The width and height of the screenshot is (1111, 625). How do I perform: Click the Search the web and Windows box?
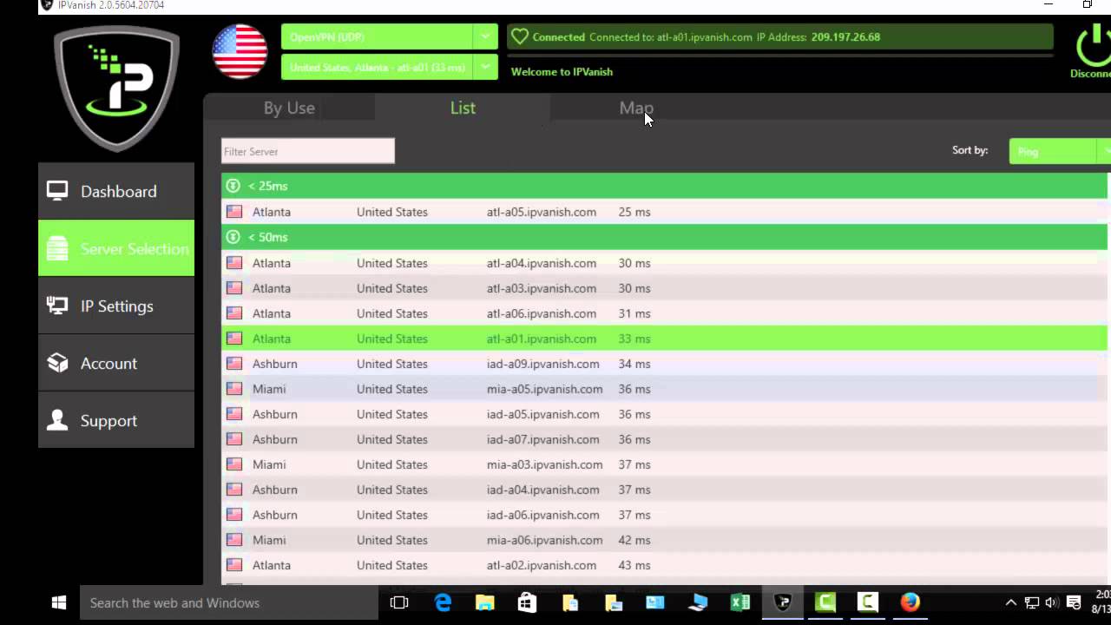(229, 602)
